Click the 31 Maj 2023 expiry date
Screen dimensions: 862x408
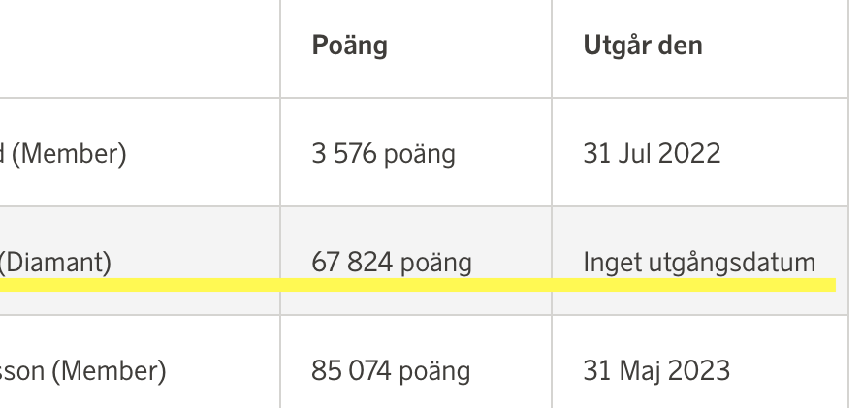pyautogui.click(x=656, y=370)
